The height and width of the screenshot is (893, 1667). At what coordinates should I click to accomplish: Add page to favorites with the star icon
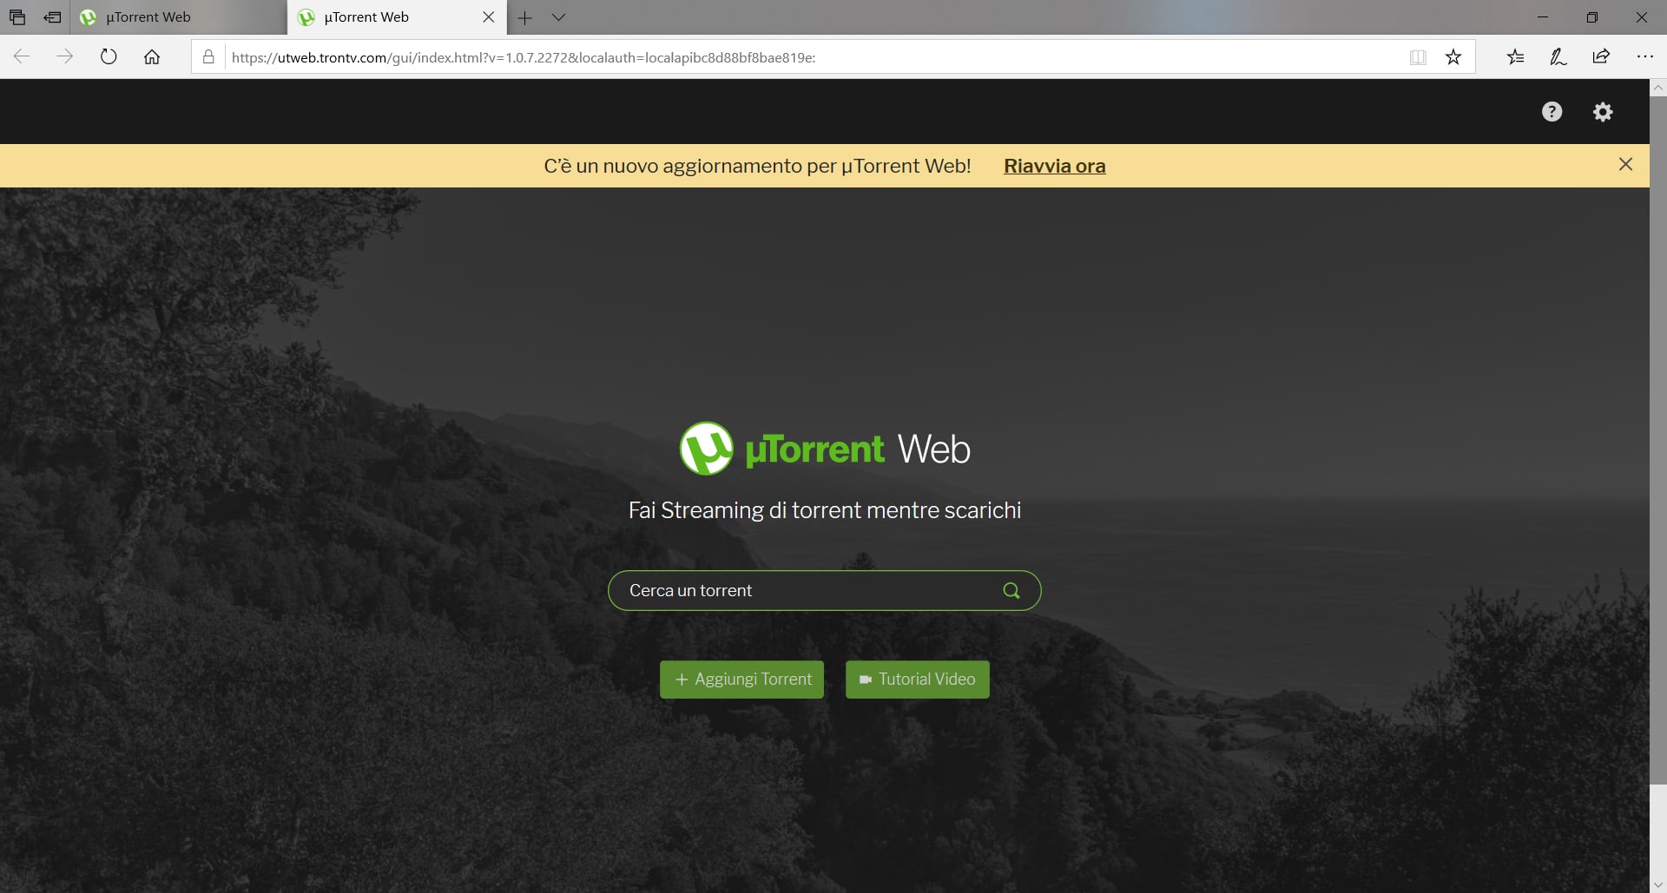coord(1453,56)
